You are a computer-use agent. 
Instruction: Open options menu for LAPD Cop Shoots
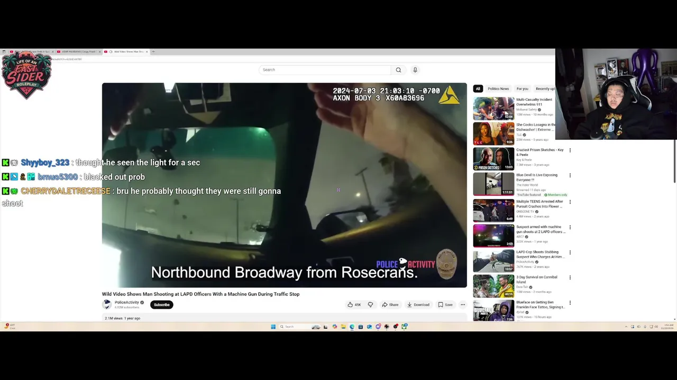coord(570,253)
